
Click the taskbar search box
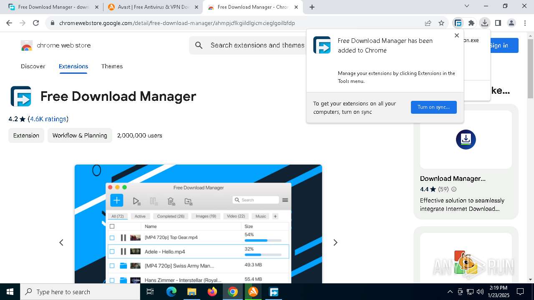[80, 292]
